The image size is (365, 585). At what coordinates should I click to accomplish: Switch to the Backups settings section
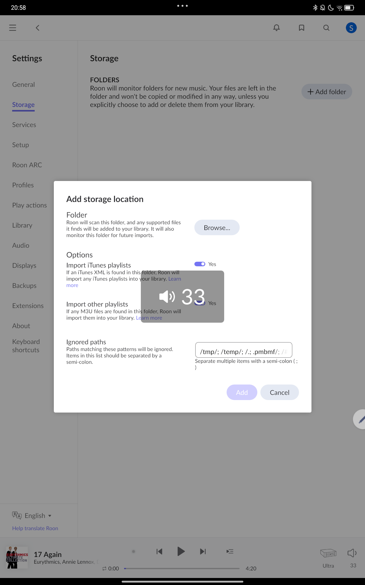point(24,285)
